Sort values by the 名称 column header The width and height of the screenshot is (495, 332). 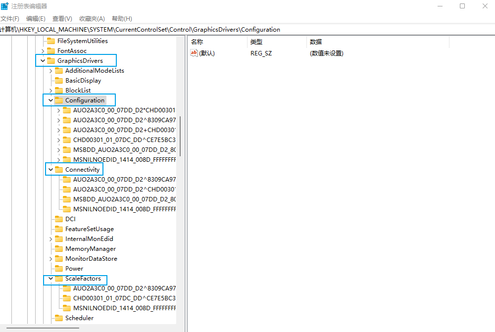[197, 42]
